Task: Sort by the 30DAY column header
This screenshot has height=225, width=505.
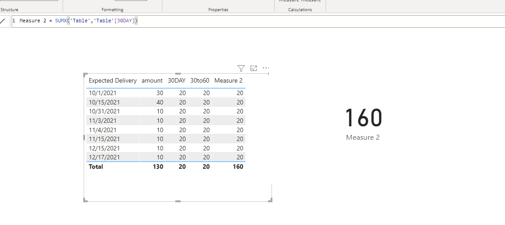Action: 177,81
